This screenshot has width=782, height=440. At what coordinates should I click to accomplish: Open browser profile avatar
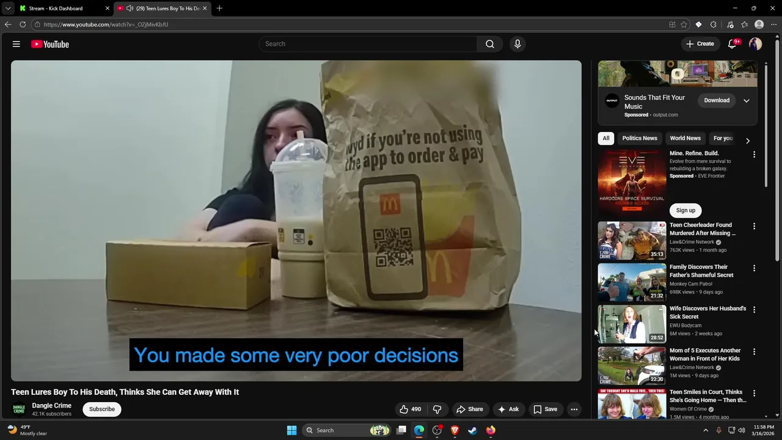coord(759,24)
